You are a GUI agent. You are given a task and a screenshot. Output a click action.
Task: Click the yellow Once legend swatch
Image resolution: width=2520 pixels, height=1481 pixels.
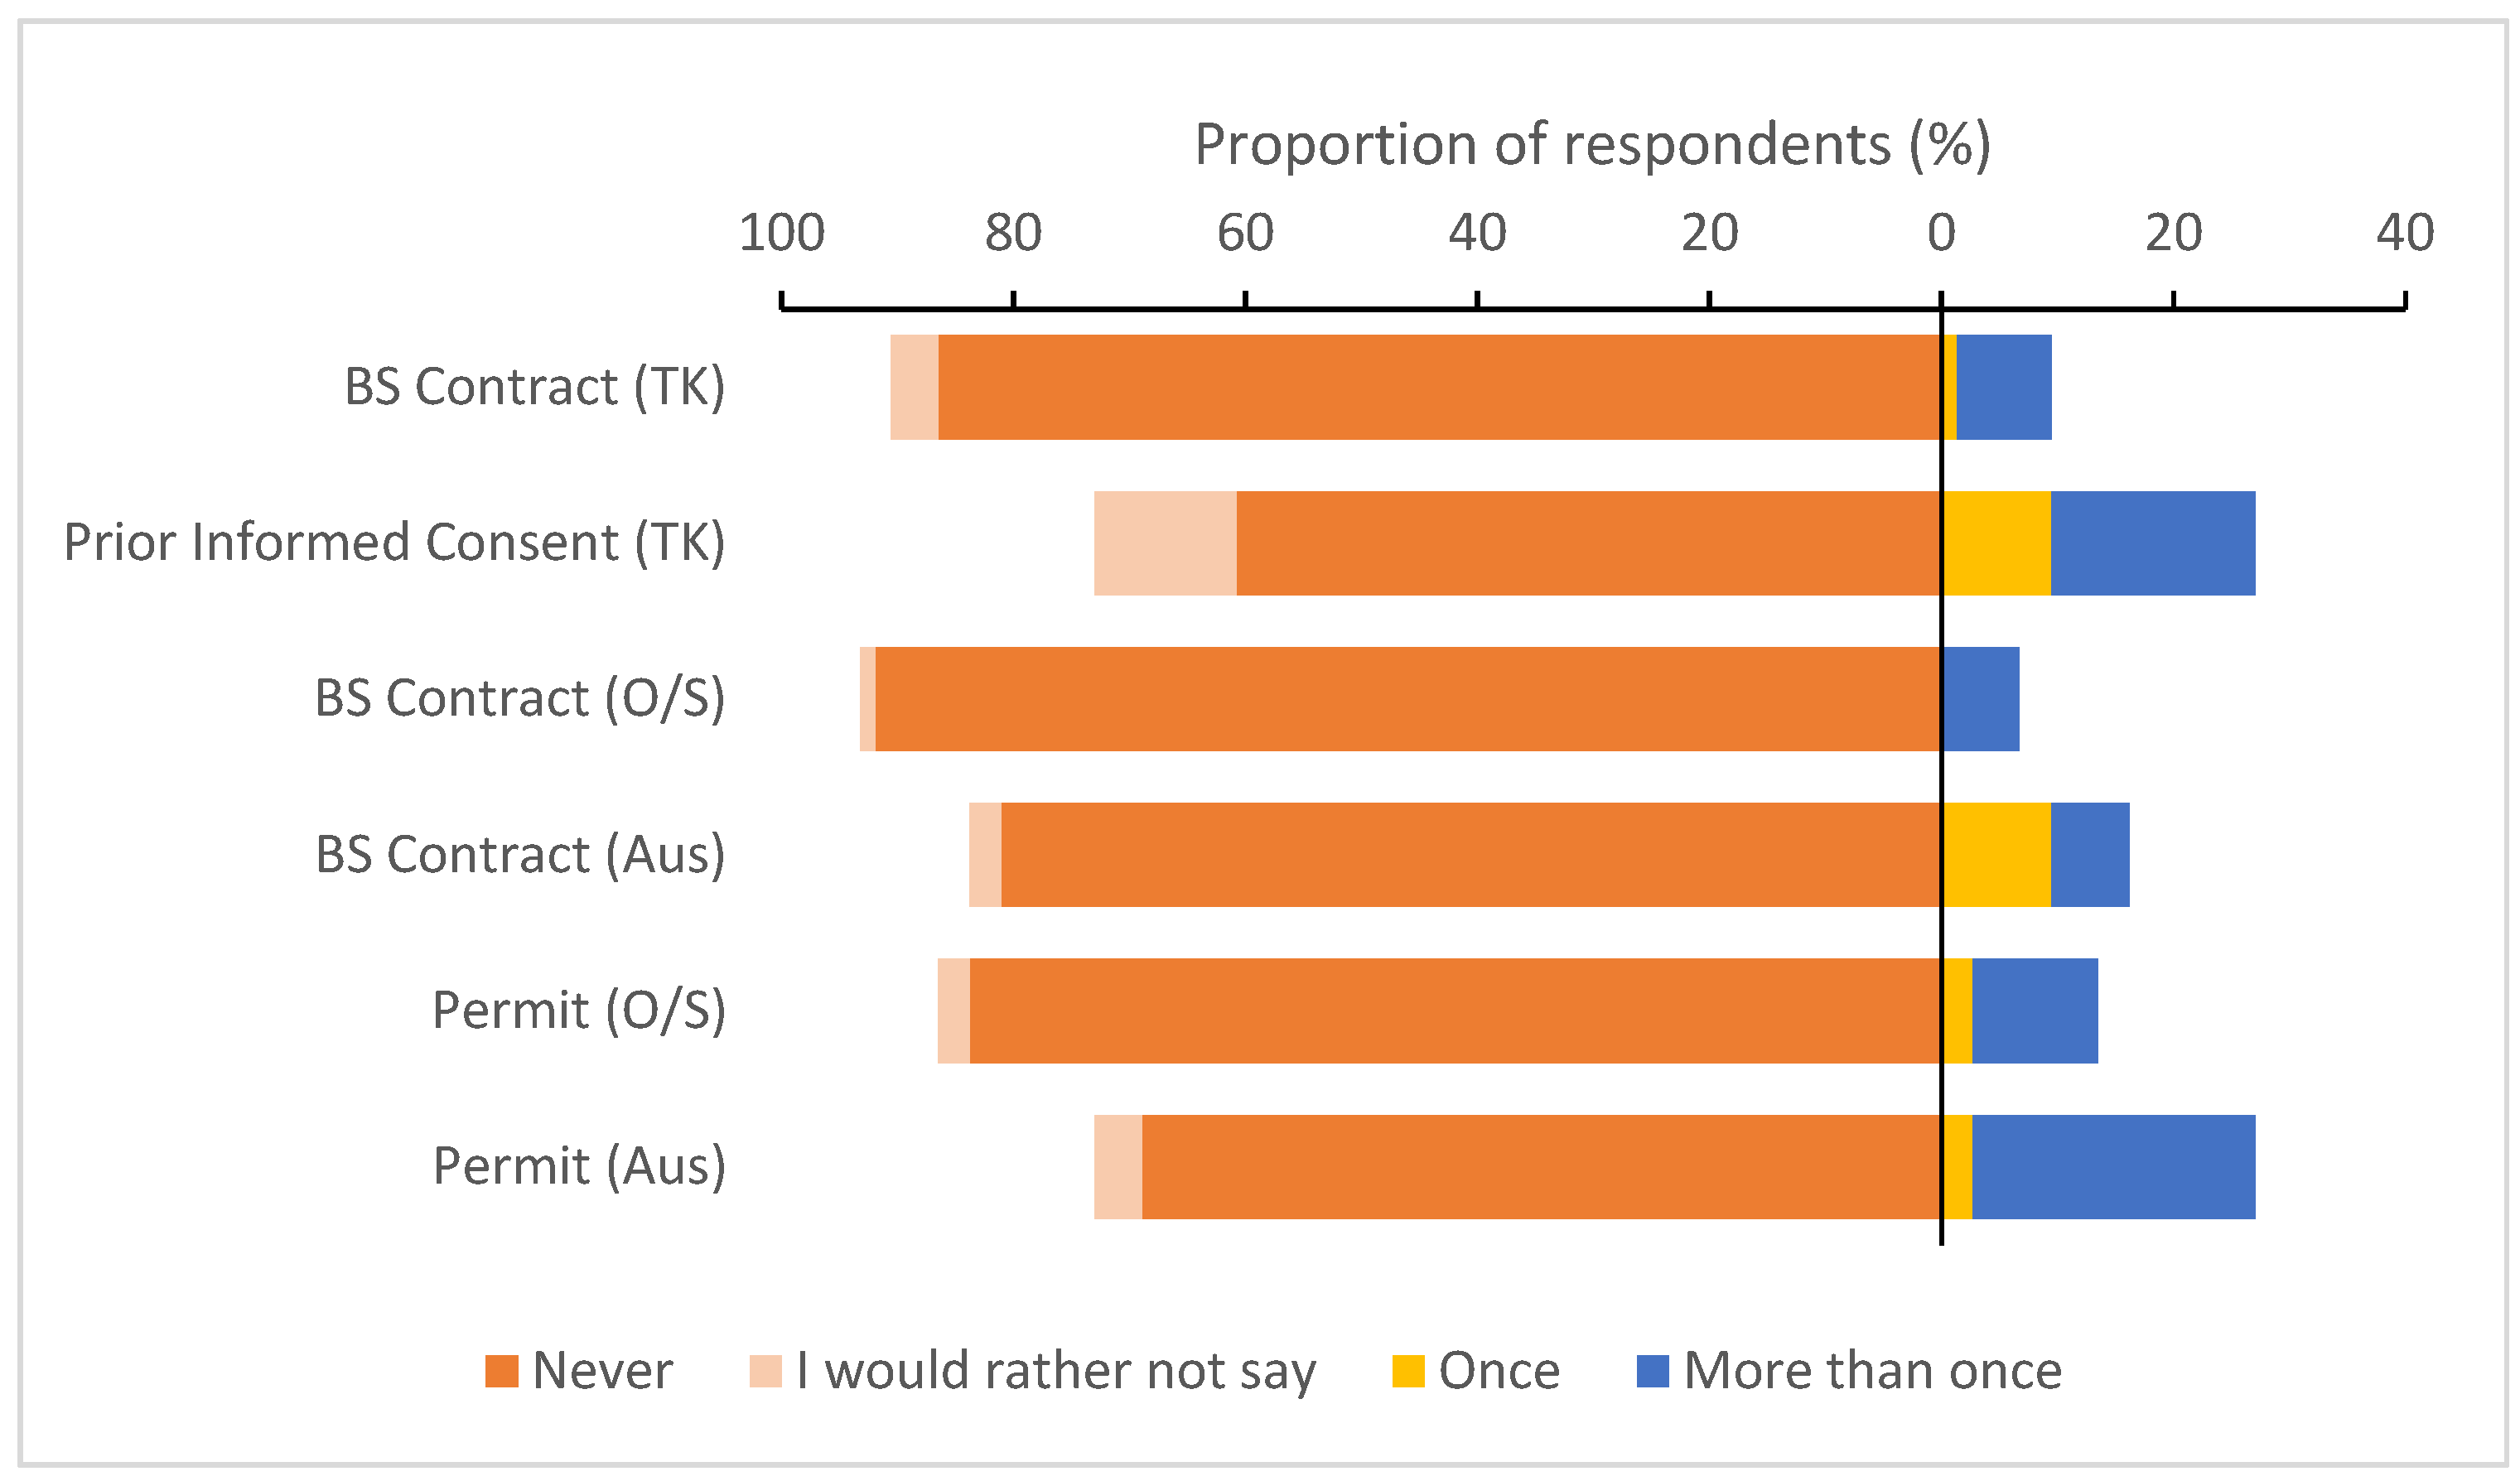[1408, 1371]
